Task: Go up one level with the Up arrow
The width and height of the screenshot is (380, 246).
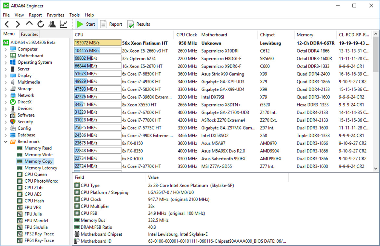Action: click(x=29, y=24)
